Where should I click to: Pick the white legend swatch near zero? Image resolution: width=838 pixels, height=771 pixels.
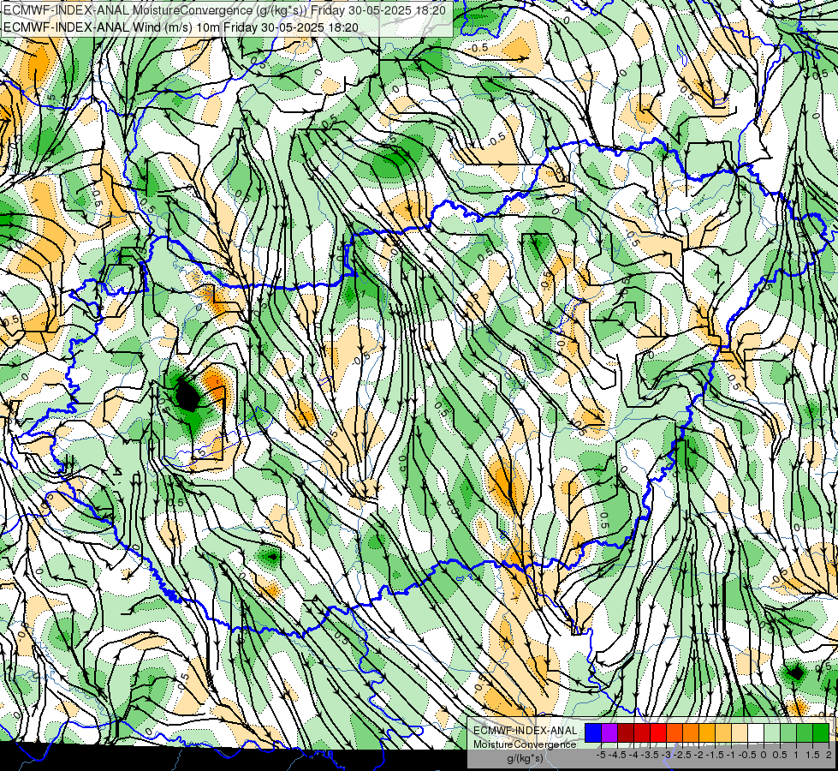click(756, 732)
